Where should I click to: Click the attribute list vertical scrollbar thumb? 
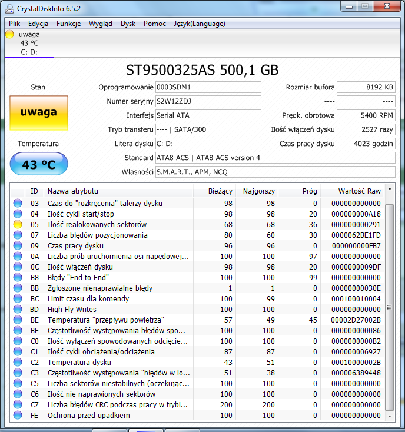[390, 307]
